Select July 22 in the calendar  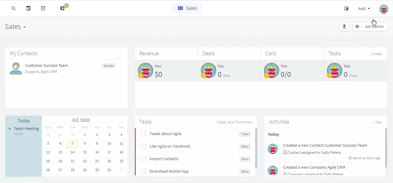point(85,161)
